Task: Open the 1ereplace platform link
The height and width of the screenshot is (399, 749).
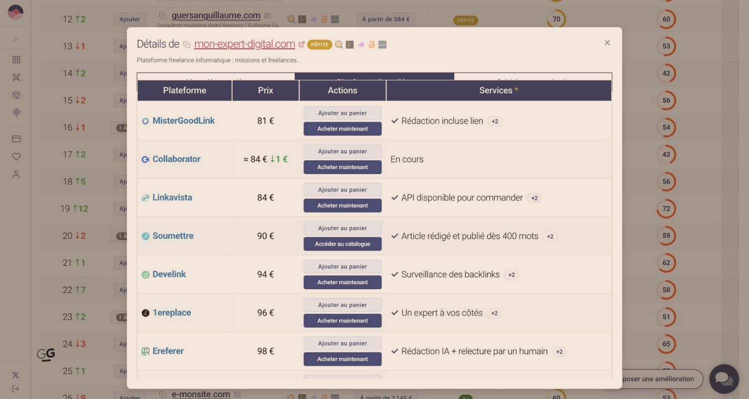Action: pos(172,313)
